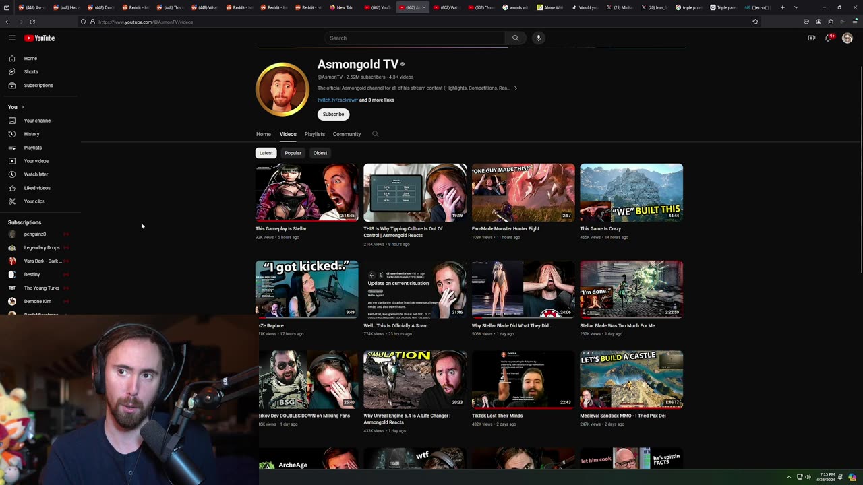Open the Destiny subscription
Image resolution: width=863 pixels, height=485 pixels.
click(40, 275)
